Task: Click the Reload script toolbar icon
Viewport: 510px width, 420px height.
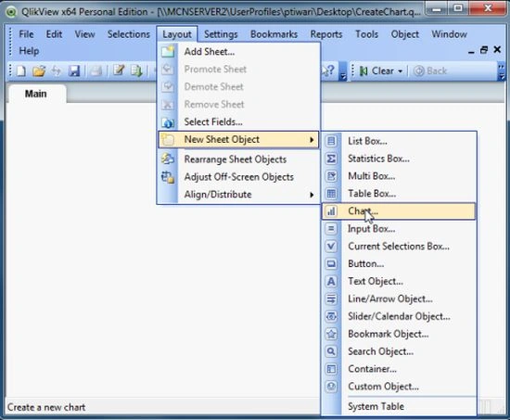Action: point(136,70)
